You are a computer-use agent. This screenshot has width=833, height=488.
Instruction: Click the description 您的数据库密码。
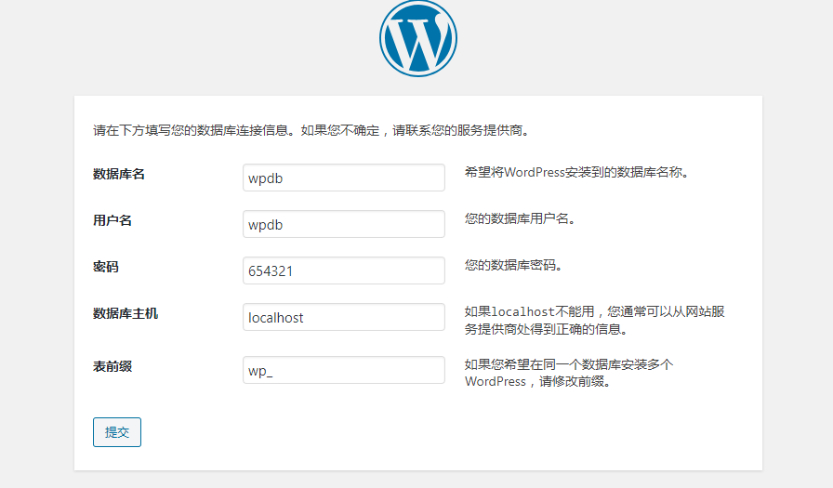tap(514, 265)
